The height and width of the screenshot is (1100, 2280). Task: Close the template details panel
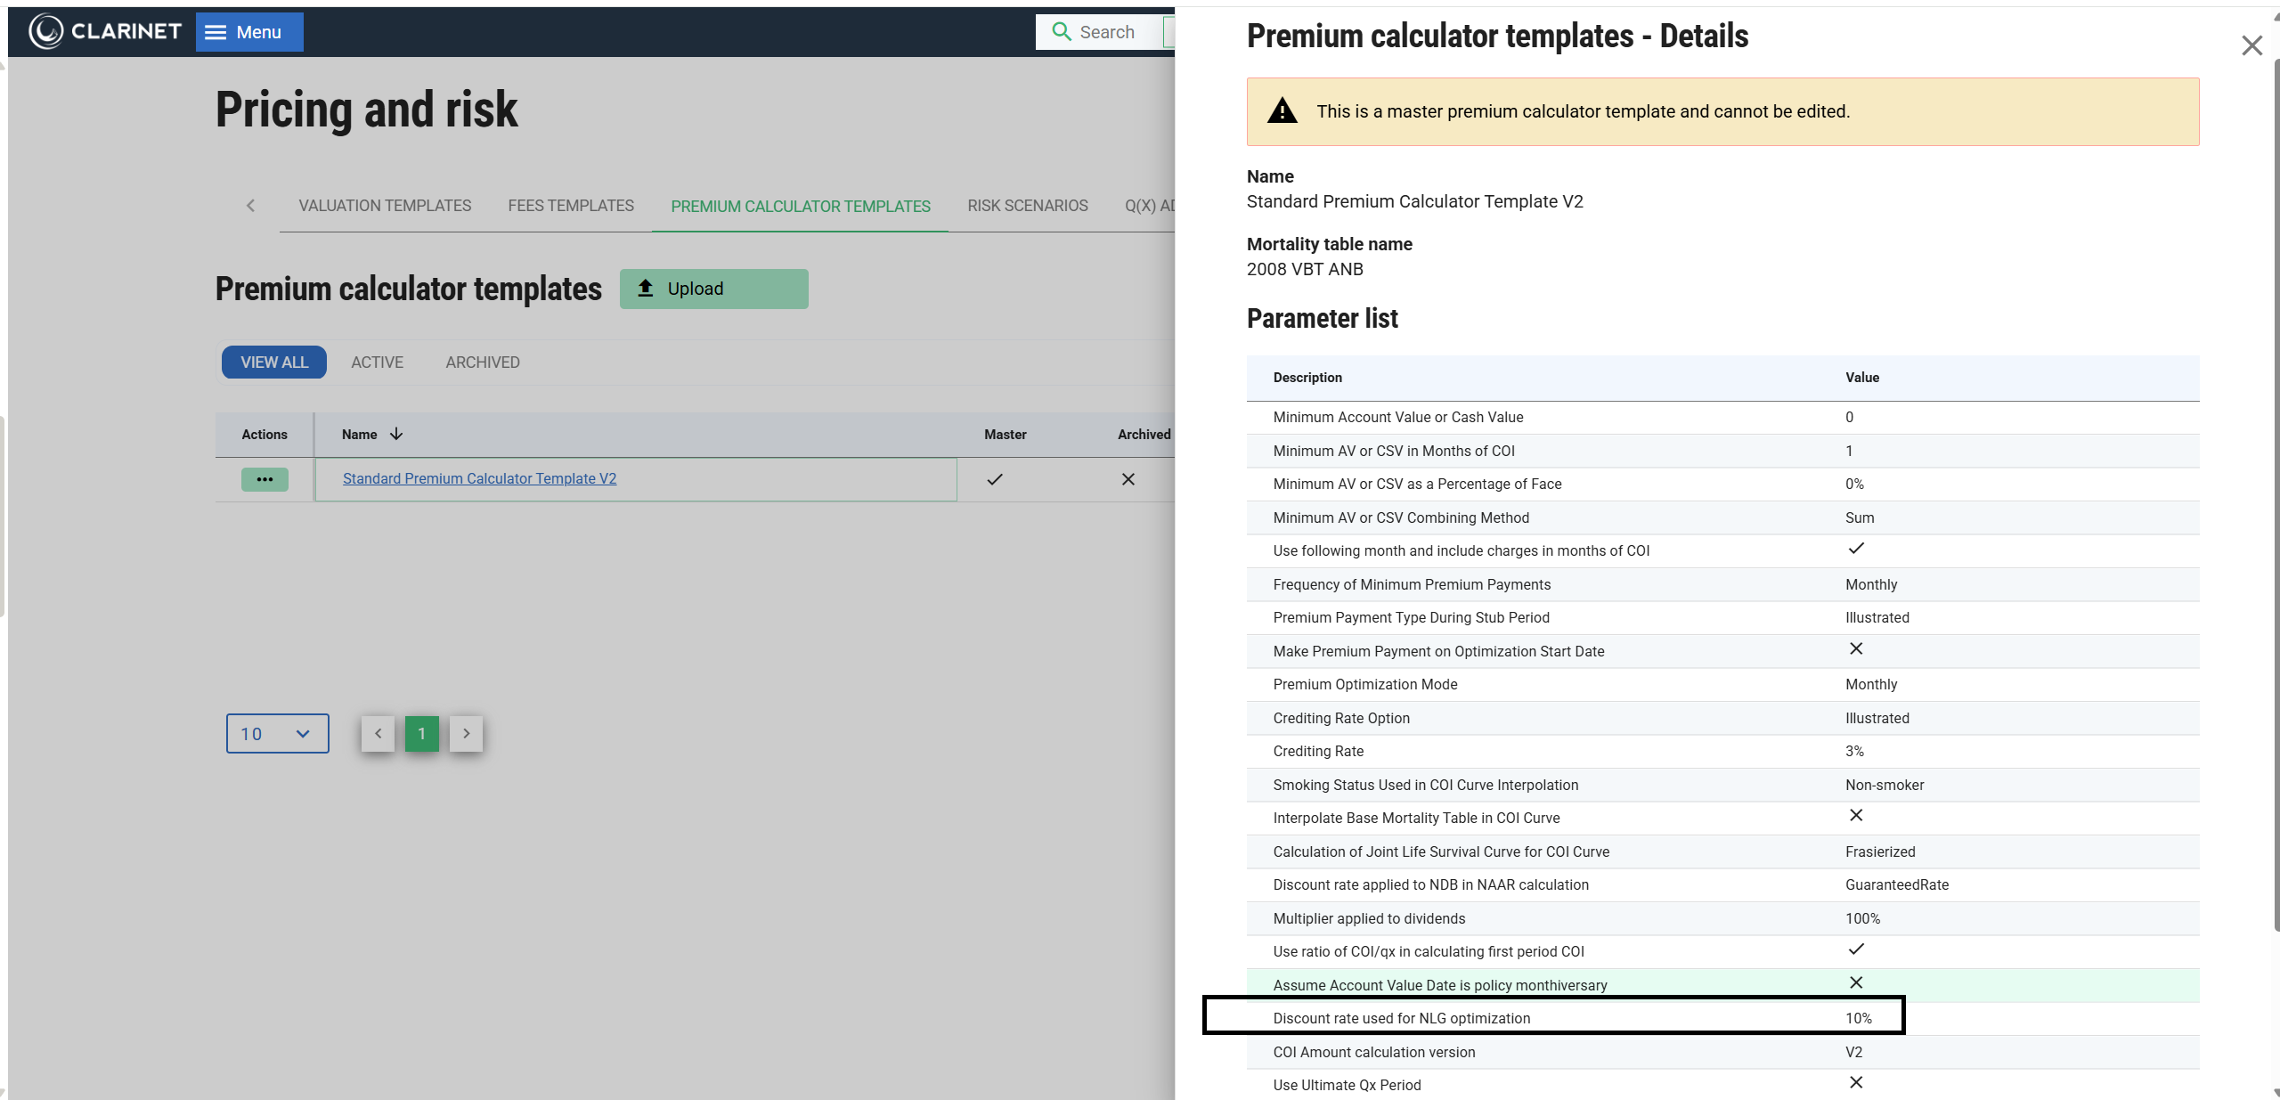2251,45
